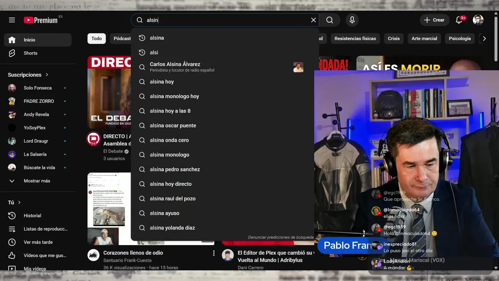Open La Salsería channel
499x281 pixels.
point(38,154)
